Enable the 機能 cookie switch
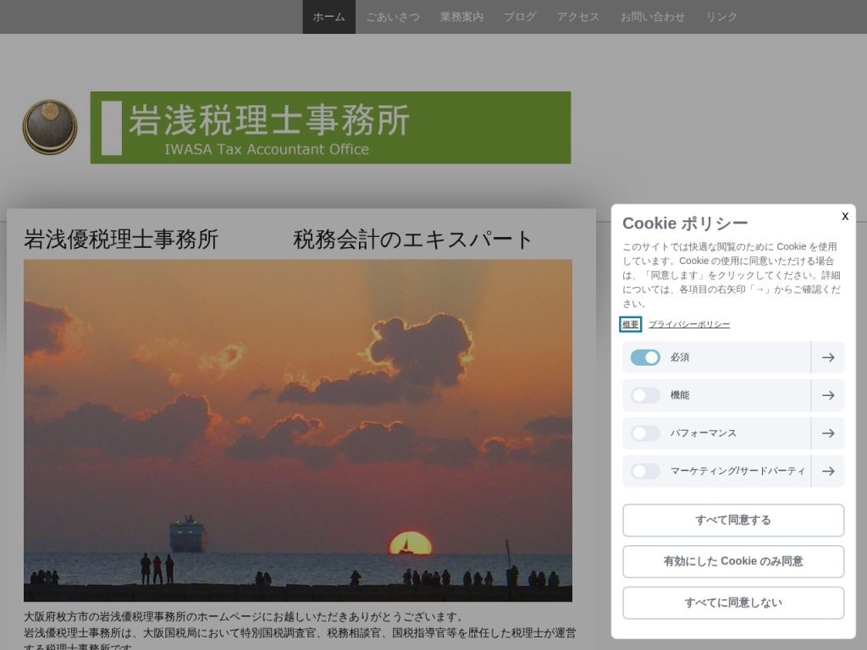This screenshot has width=867, height=650. 645,395
